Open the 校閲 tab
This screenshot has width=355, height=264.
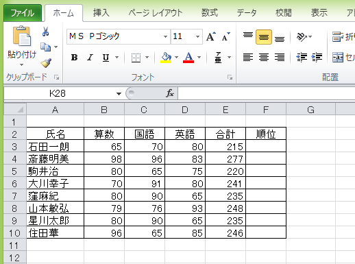click(x=284, y=13)
